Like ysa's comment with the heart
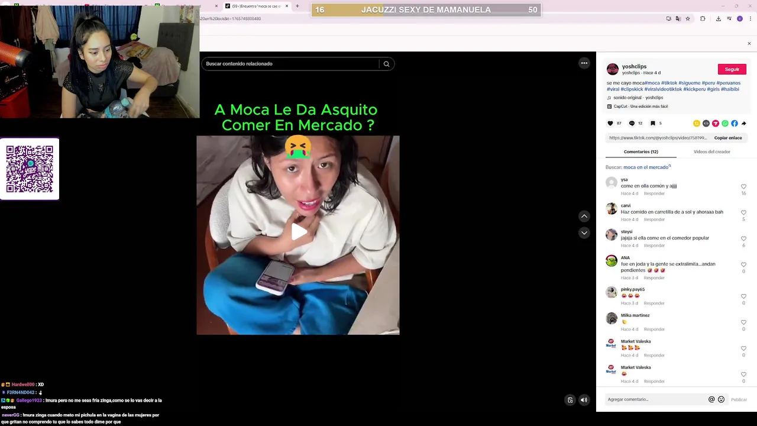This screenshot has width=757, height=426. 743,186
